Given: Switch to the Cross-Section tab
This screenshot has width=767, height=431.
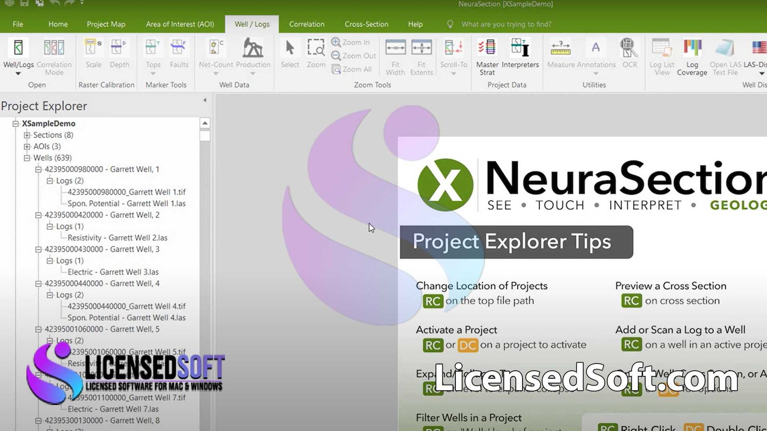Looking at the screenshot, I should click(367, 24).
